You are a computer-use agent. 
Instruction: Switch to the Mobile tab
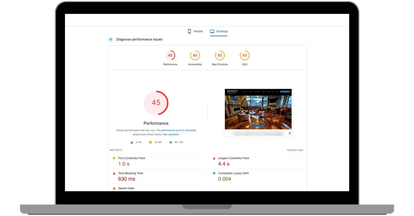click(195, 31)
